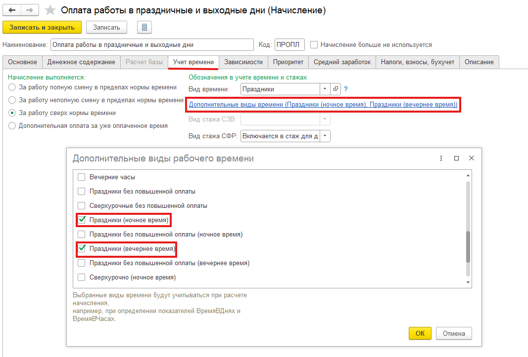
Task: Check Праздники без повышенной оплаты (ночное время)
Action: 82,235
